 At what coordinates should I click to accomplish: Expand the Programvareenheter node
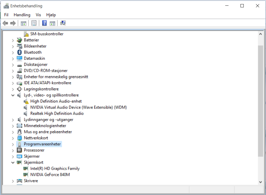13,144
